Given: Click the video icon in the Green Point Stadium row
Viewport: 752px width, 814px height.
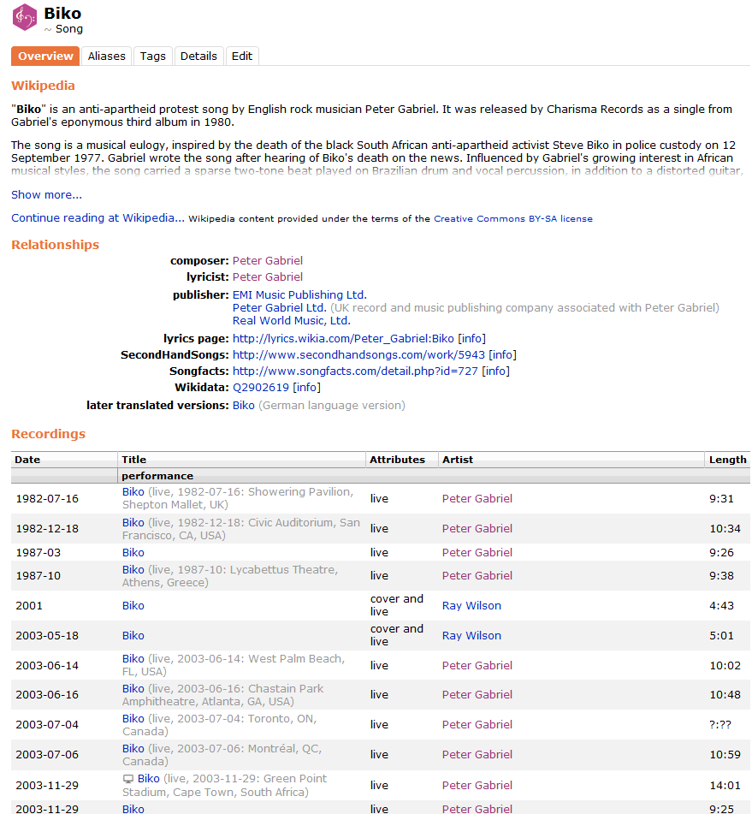Looking at the screenshot, I should 127,779.
